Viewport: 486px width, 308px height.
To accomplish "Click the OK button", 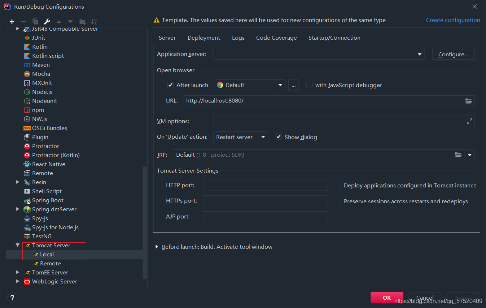I will (x=387, y=298).
